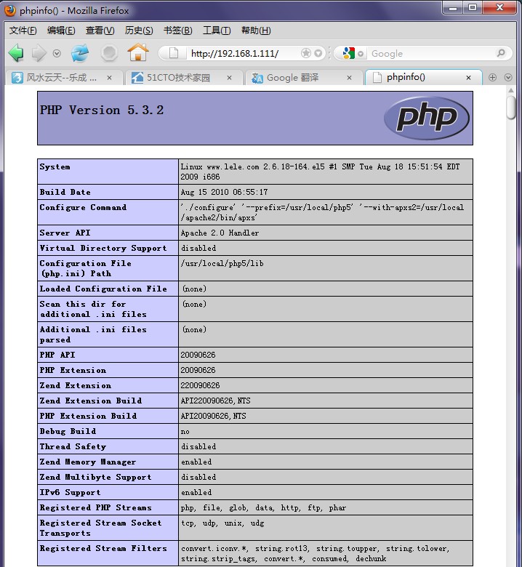
Task: Open the 查看(V) menu
Action: 100,31
